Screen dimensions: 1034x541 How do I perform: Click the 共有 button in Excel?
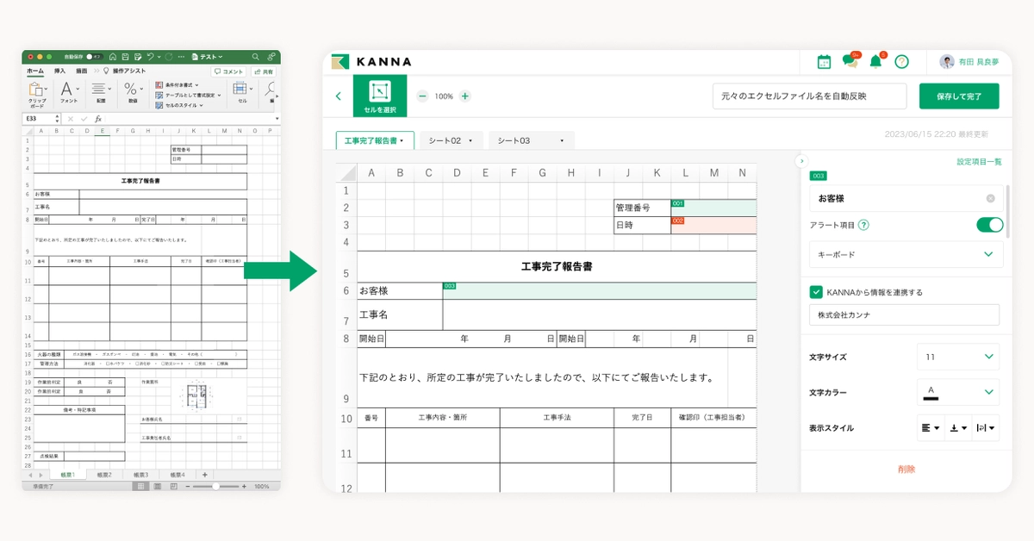264,72
